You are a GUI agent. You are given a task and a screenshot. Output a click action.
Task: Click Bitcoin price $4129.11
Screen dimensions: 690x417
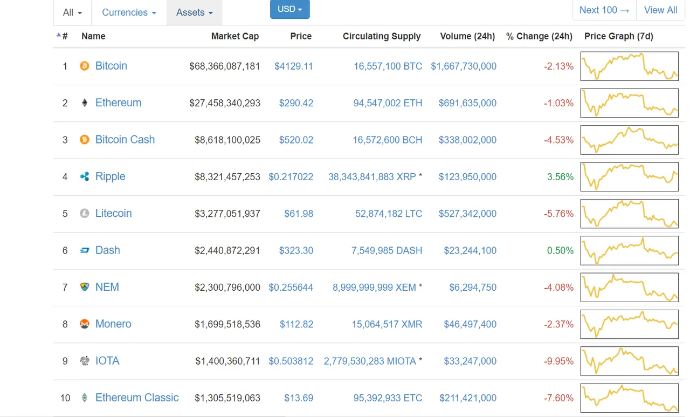(294, 66)
